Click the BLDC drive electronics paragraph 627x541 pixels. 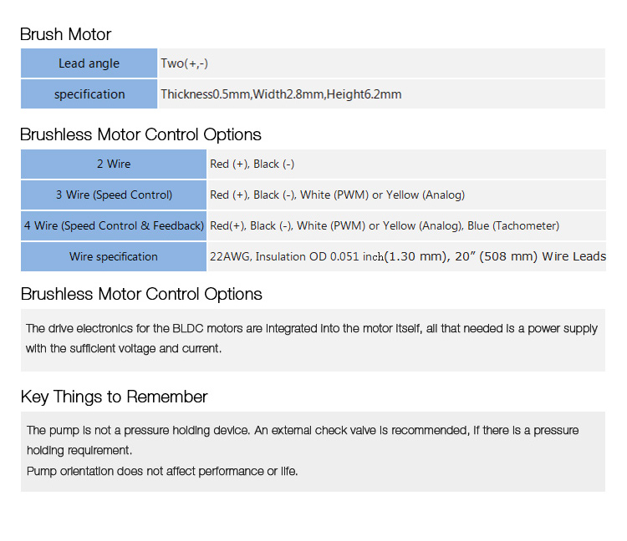(x=312, y=338)
